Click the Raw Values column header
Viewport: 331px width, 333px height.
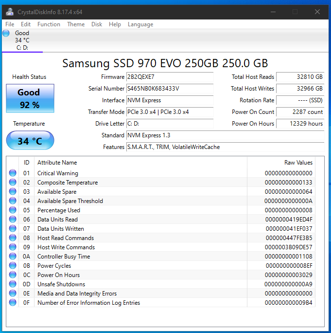(x=281, y=163)
